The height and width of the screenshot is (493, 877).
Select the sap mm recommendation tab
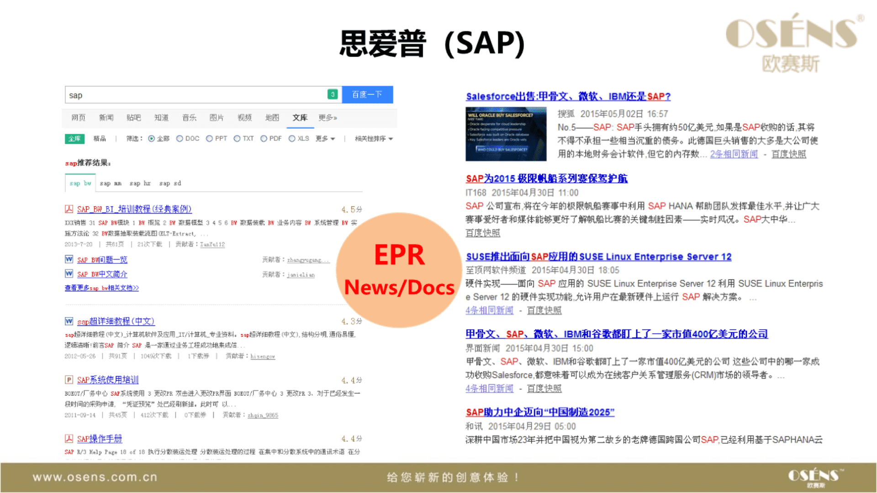coord(111,183)
